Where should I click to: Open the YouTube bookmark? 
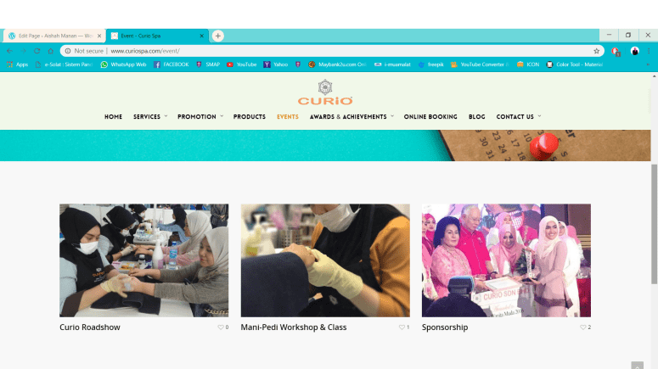coord(242,64)
